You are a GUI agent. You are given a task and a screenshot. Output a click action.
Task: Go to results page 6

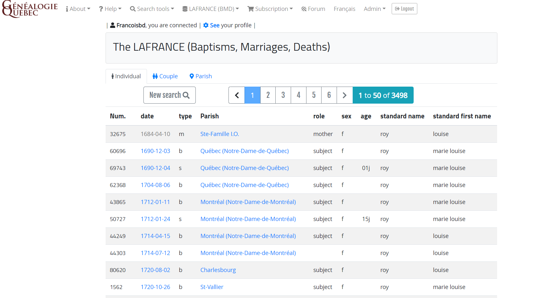[x=329, y=95]
